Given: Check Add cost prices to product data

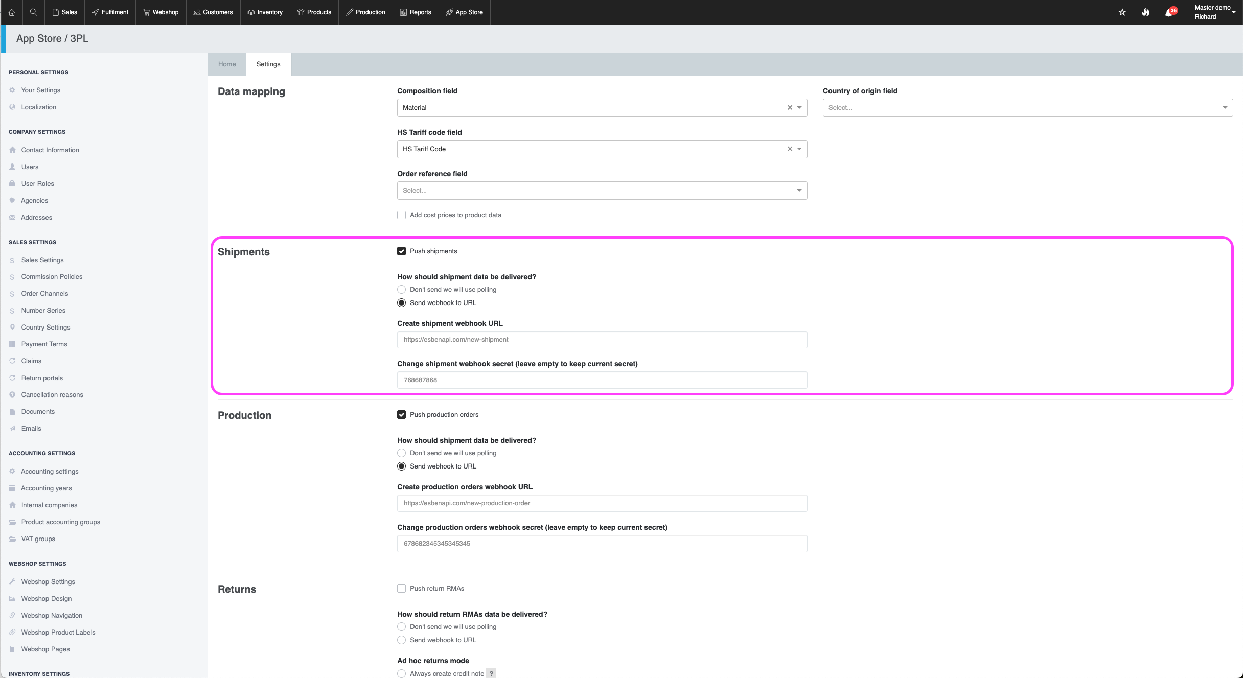Looking at the screenshot, I should tap(402, 215).
